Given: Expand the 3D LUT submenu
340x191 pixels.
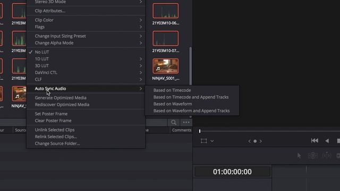Looking at the screenshot, I should point(86,66).
